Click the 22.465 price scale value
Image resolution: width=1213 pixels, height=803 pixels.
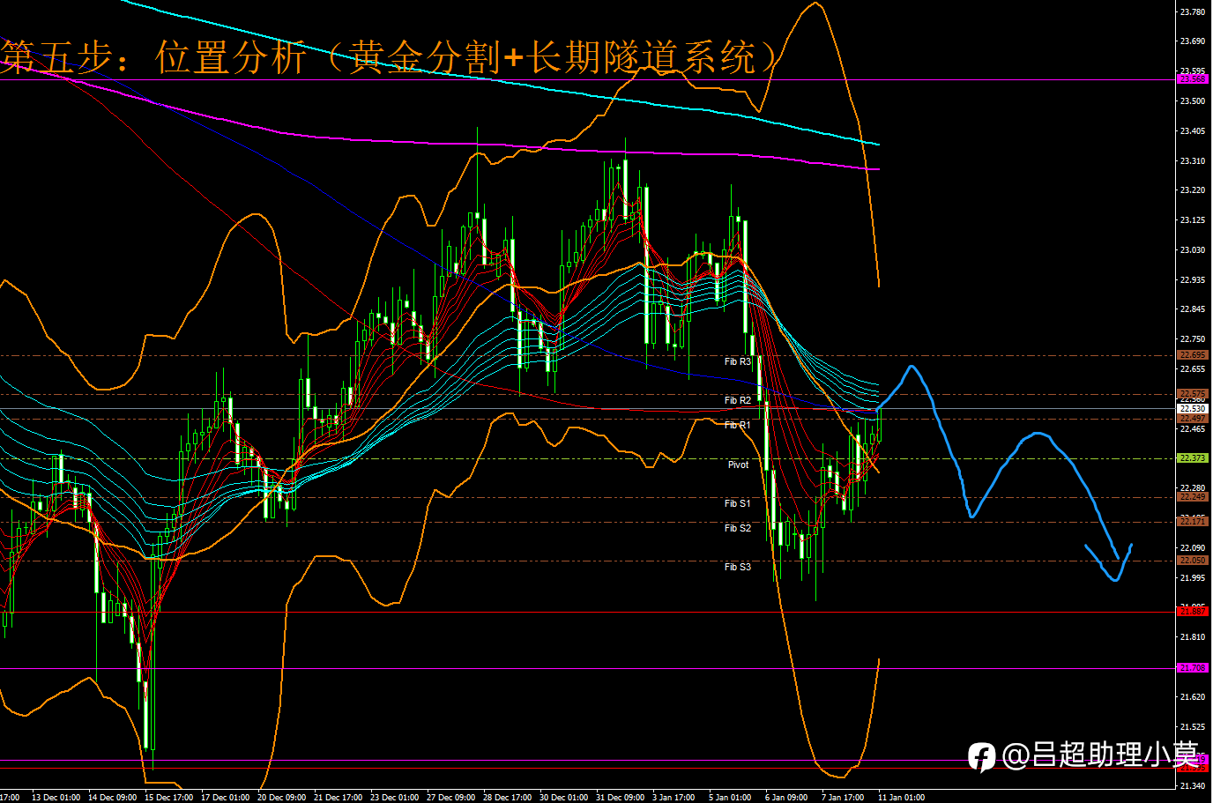pos(1193,429)
